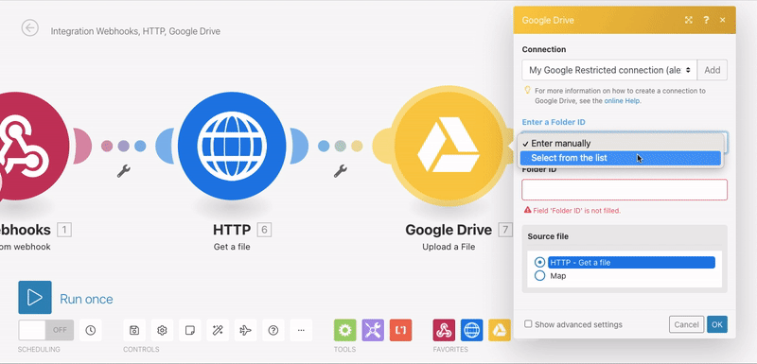Open the notes icon in Controls

(190, 330)
